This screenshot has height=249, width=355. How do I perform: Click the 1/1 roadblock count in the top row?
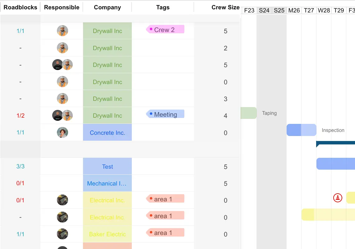(20, 31)
